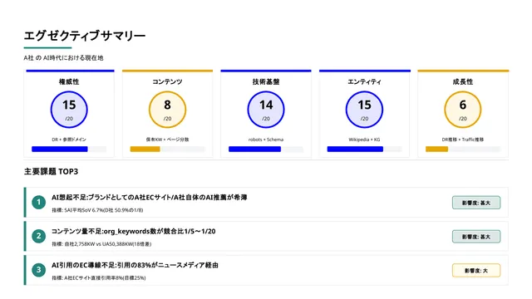Click the コンテンツ score circle showing 8
This screenshot has height=299, width=532.
pyautogui.click(x=167, y=110)
